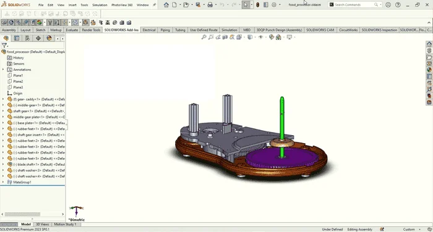The width and height of the screenshot is (433, 232).
Task: Open Appearances sphere in the task pane
Action: click(x=429, y=70)
